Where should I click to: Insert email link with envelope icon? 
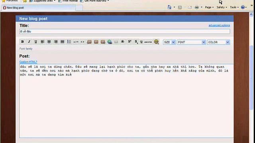pos(116,42)
